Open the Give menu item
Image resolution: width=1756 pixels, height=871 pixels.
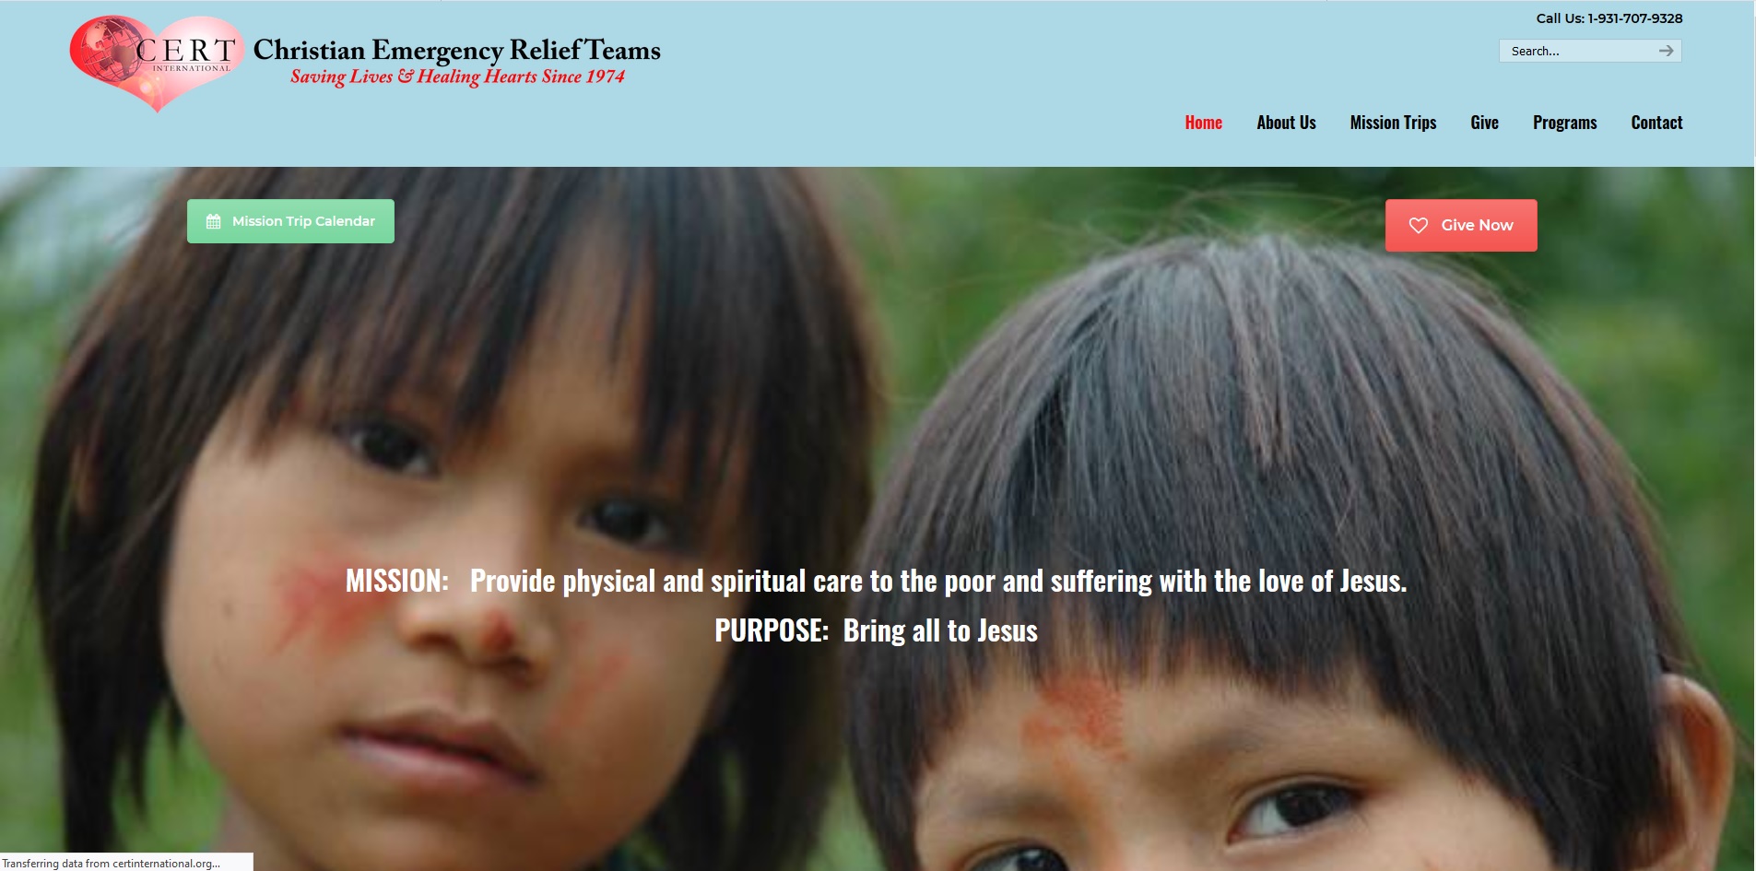[1484, 123]
